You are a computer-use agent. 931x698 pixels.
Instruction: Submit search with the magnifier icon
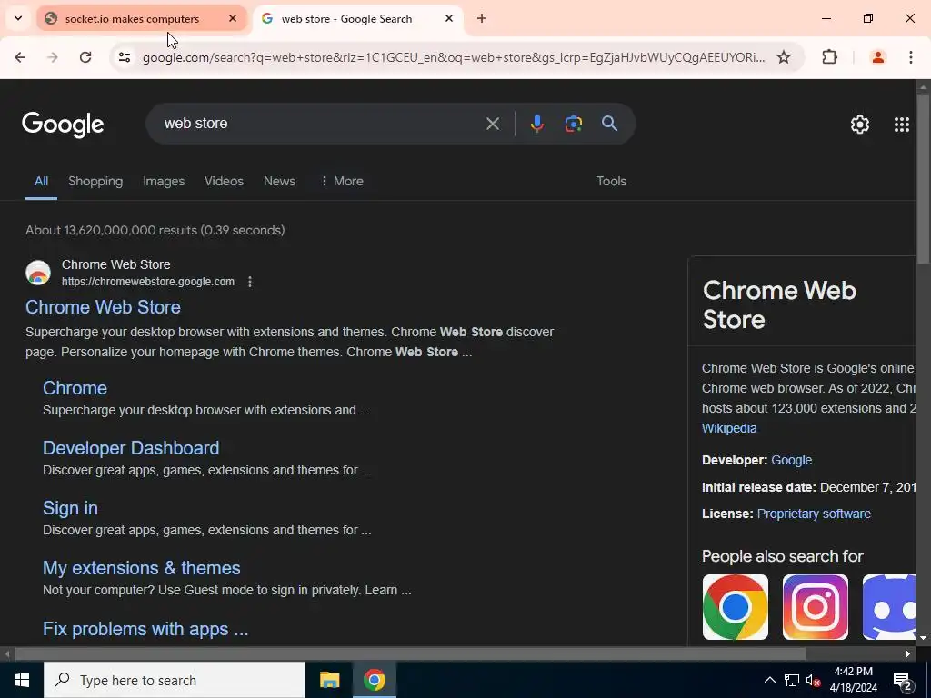610,124
